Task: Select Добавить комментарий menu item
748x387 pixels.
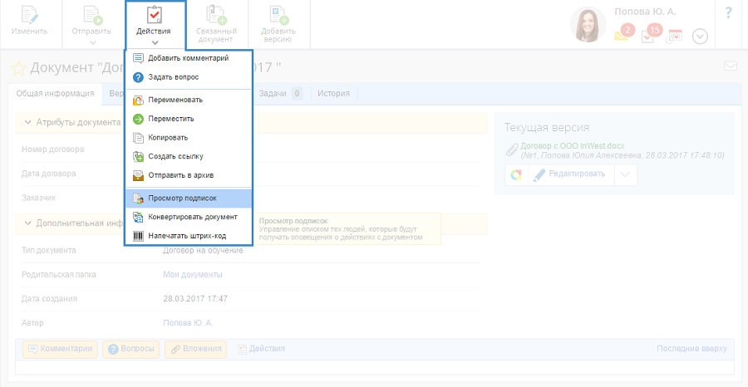Action: (189, 58)
